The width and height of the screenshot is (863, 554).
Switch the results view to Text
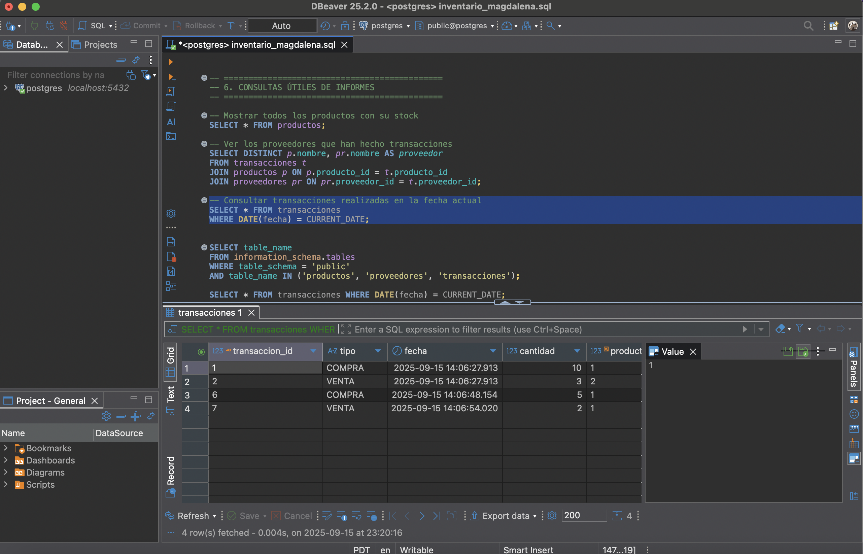tap(170, 400)
